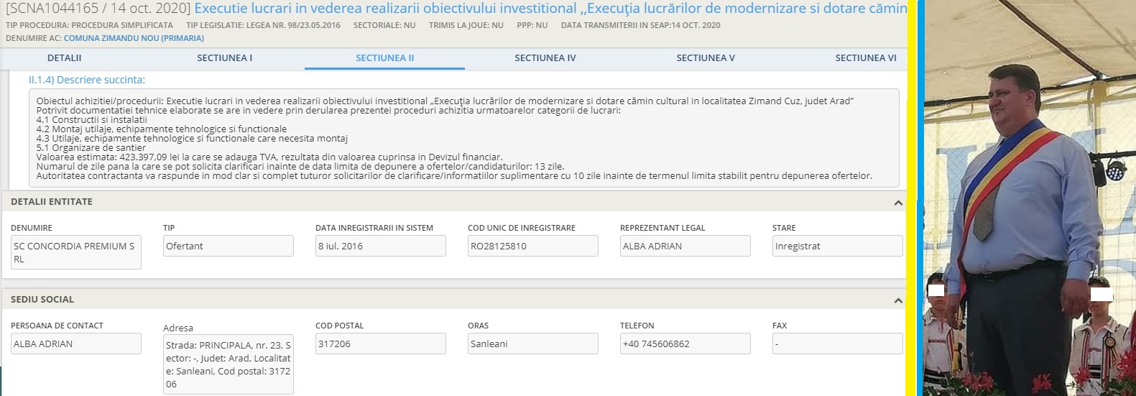Image resolution: width=1136 pixels, height=396 pixels.
Task: Switch to SECTIUNEA VI tab
Action: [865, 58]
